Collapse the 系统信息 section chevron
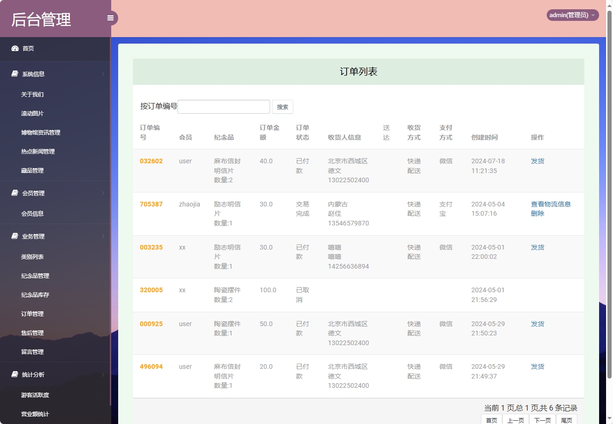The width and height of the screenshot is (613, 424). click(x=103, y=74)
